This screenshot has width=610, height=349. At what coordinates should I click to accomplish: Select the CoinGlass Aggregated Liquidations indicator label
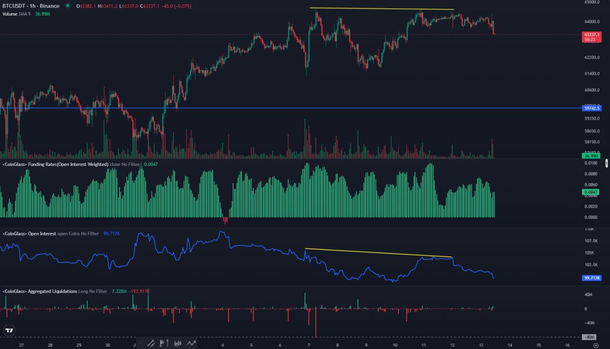(54, 291)
